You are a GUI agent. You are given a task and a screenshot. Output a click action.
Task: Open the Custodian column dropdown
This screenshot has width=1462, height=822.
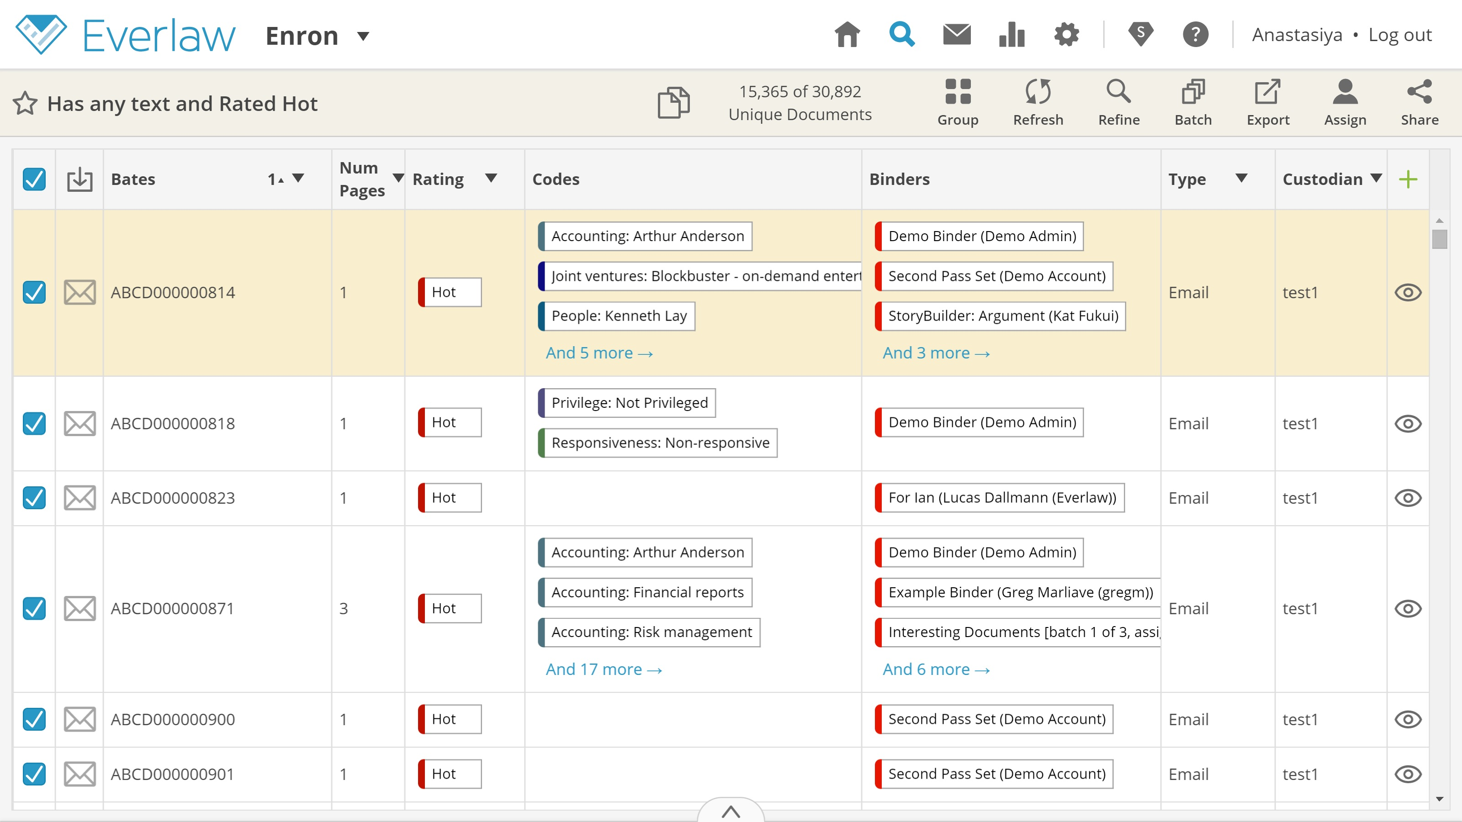click(x=1375, y=178)
